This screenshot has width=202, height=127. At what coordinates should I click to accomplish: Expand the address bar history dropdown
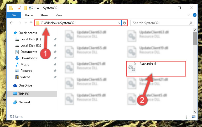[119, 23]
